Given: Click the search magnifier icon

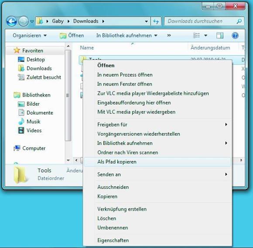Looking at the screenshot, I should 239,21.
